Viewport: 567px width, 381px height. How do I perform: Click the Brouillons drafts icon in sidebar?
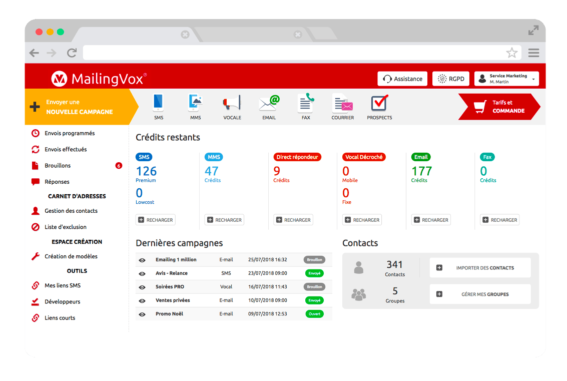click(36, 165)
